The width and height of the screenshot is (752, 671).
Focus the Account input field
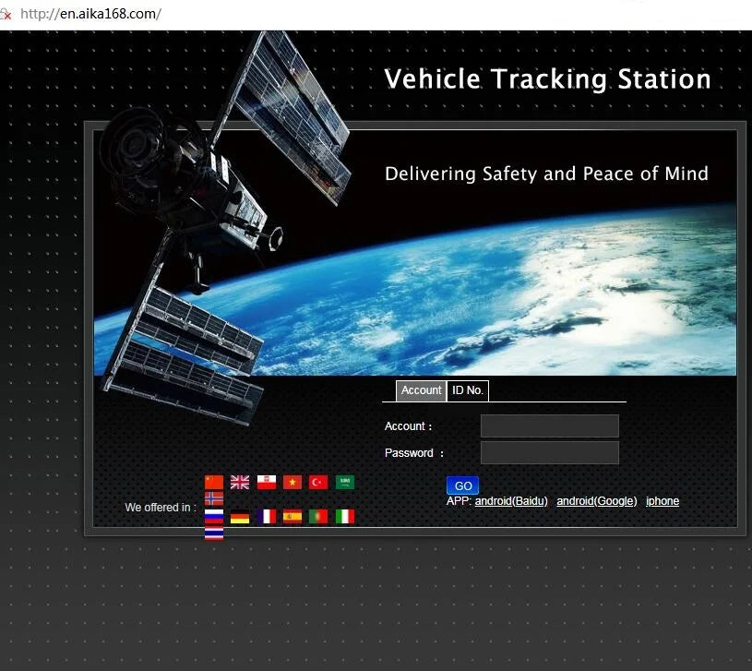click(x=550, y=425)
